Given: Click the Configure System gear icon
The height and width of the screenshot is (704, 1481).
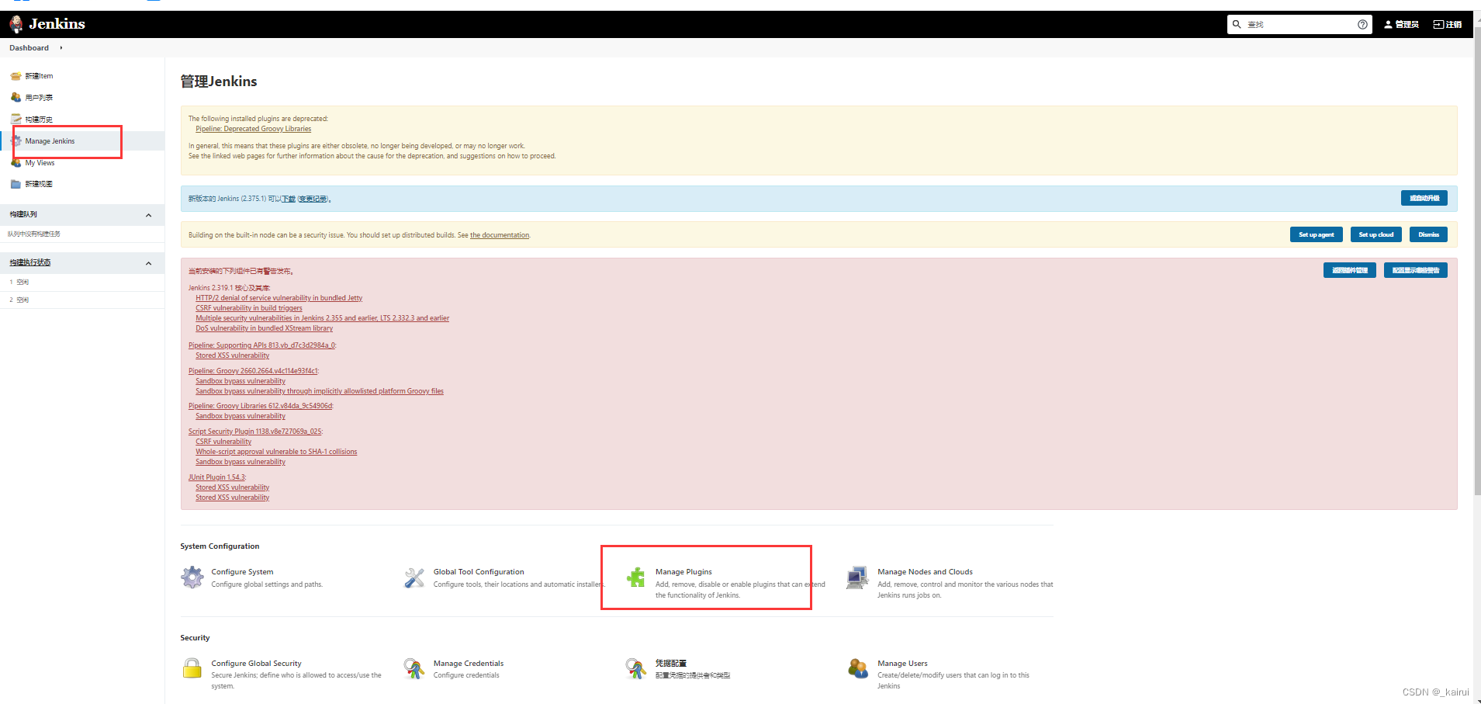Looking at the screenshot, I should click(x=192, y=577).
